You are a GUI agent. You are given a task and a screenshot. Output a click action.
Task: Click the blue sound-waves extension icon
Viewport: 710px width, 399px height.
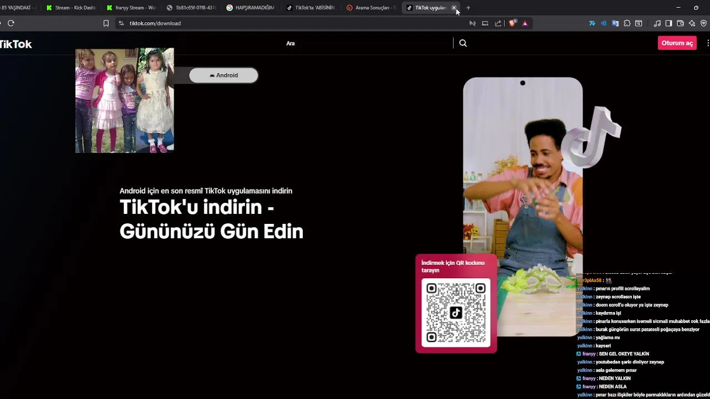603,23
